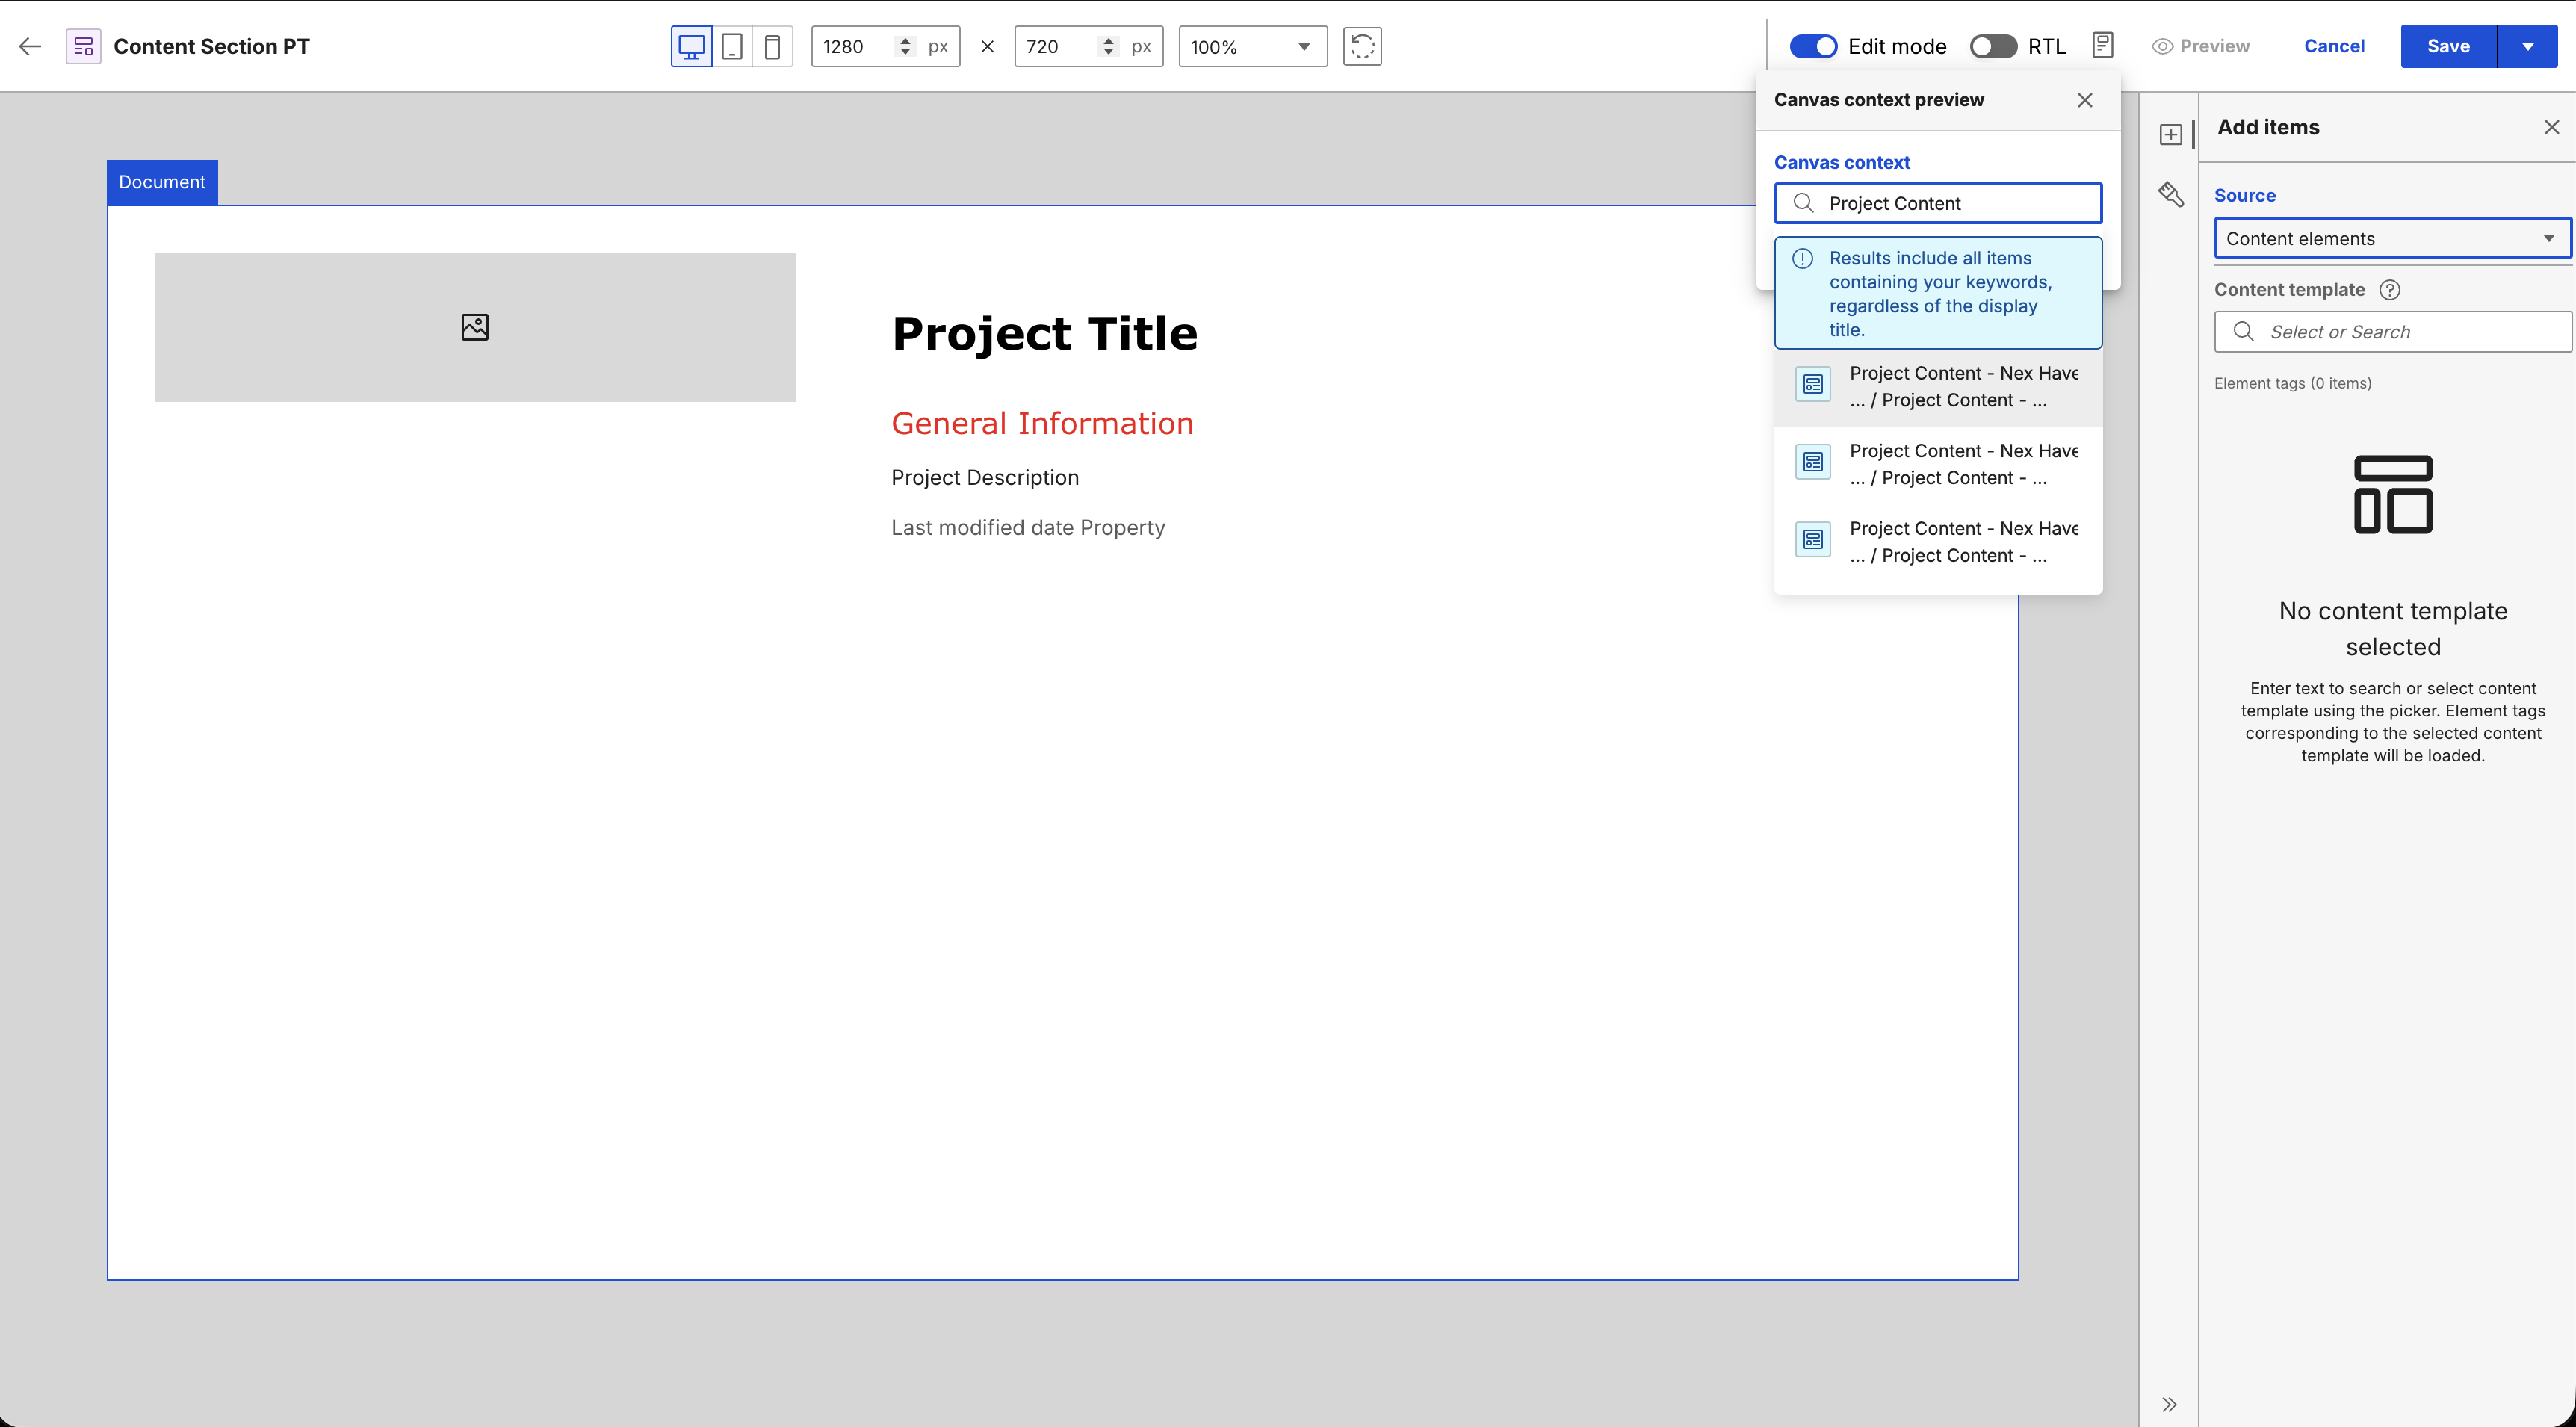
Task: Select second Project Content - Nex Have result
Action: [x=1938, y=465]
